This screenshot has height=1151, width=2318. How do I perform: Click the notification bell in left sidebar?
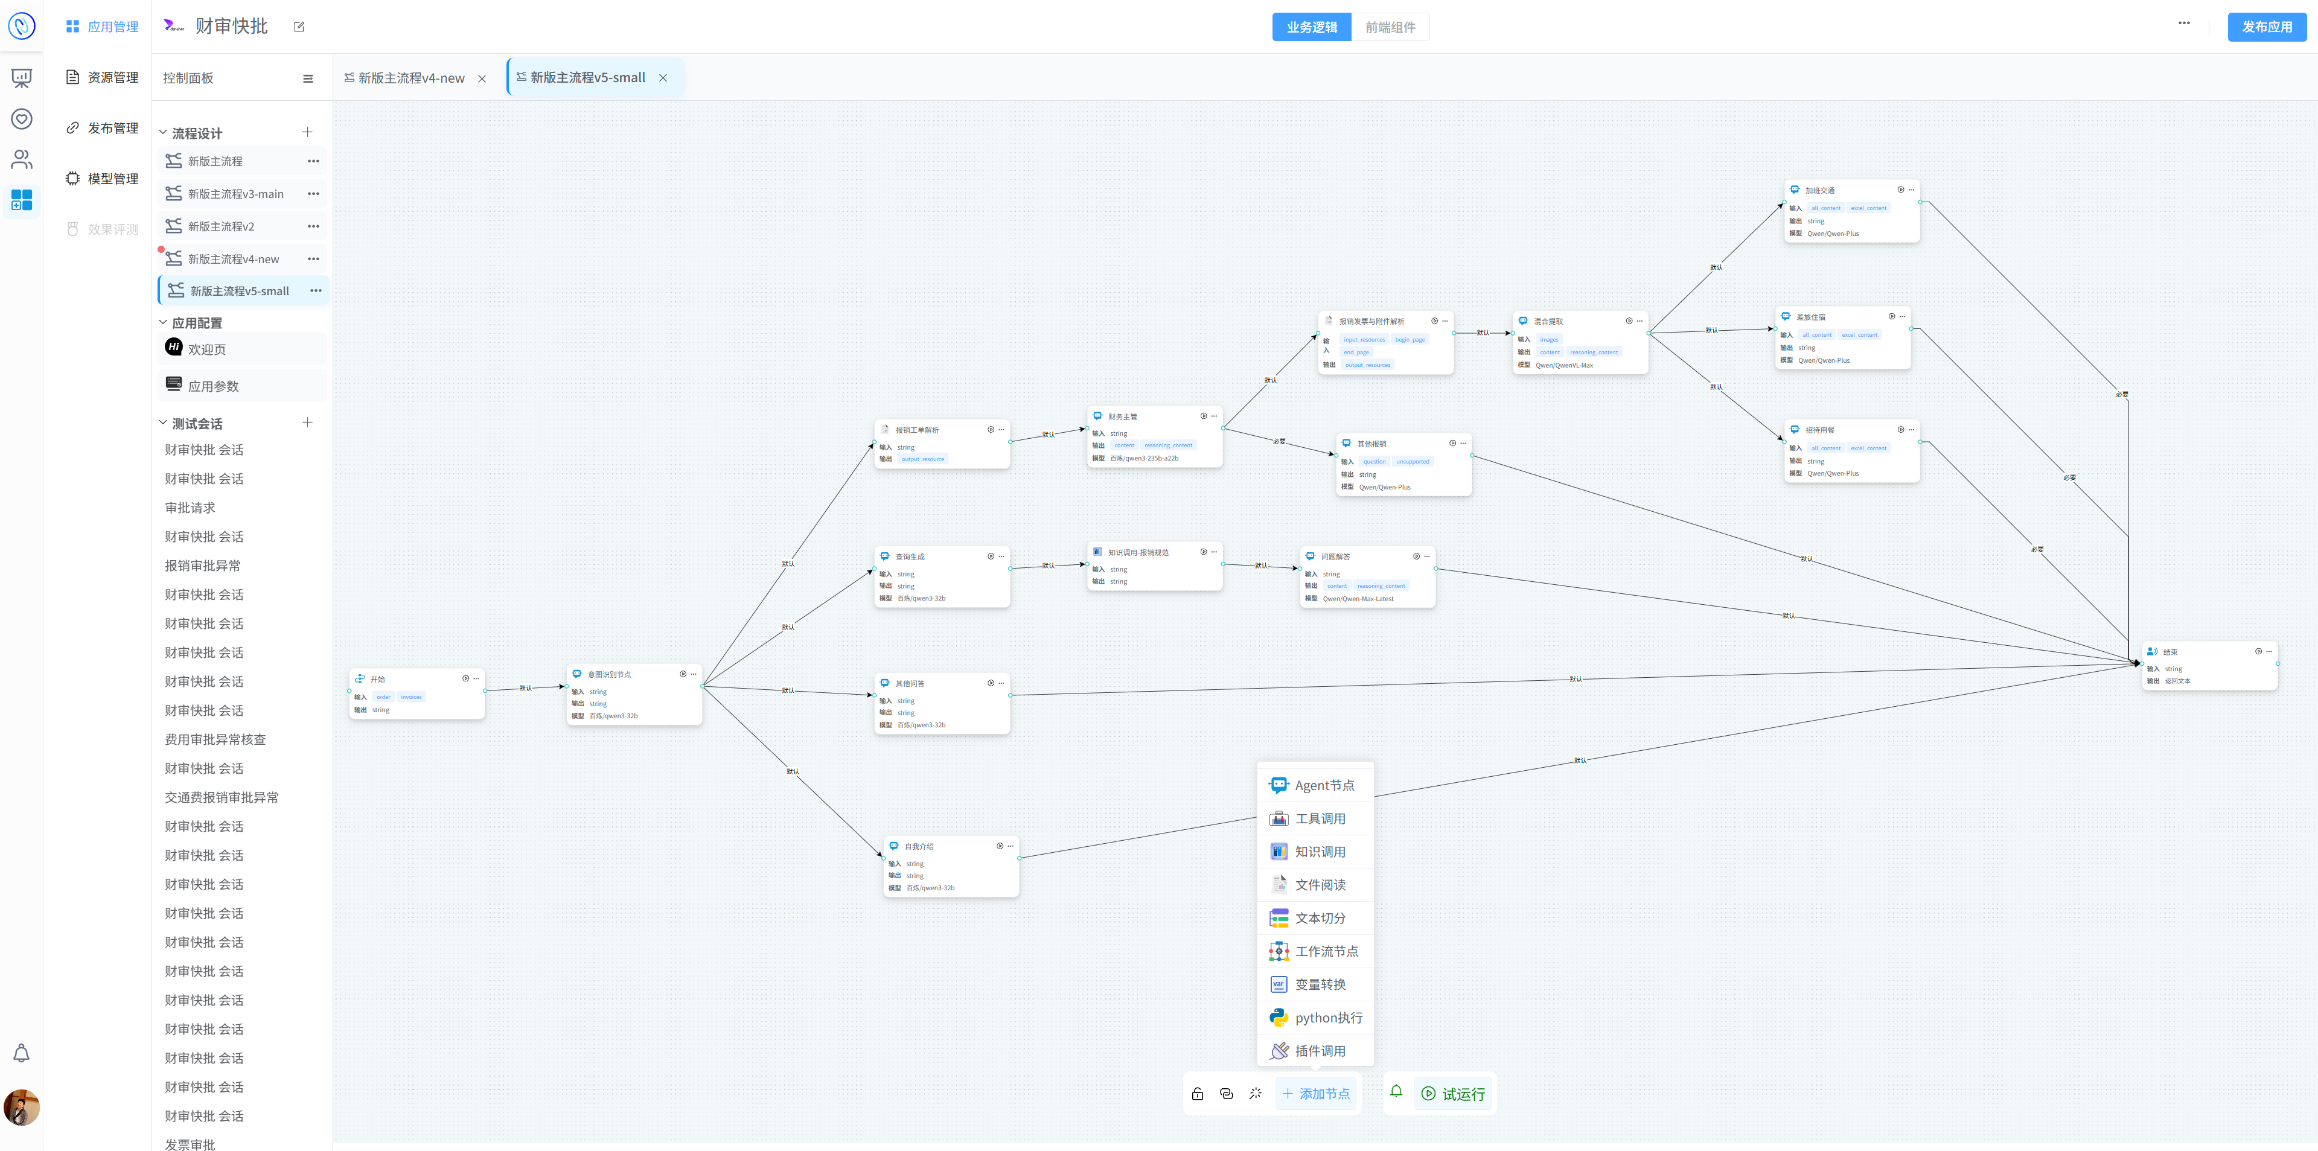pyautogui.click(x=22, y=1053)
